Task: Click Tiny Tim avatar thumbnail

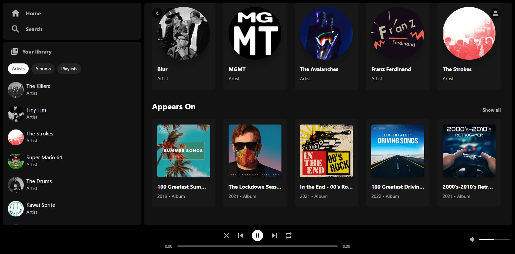Action: (16, 114)
